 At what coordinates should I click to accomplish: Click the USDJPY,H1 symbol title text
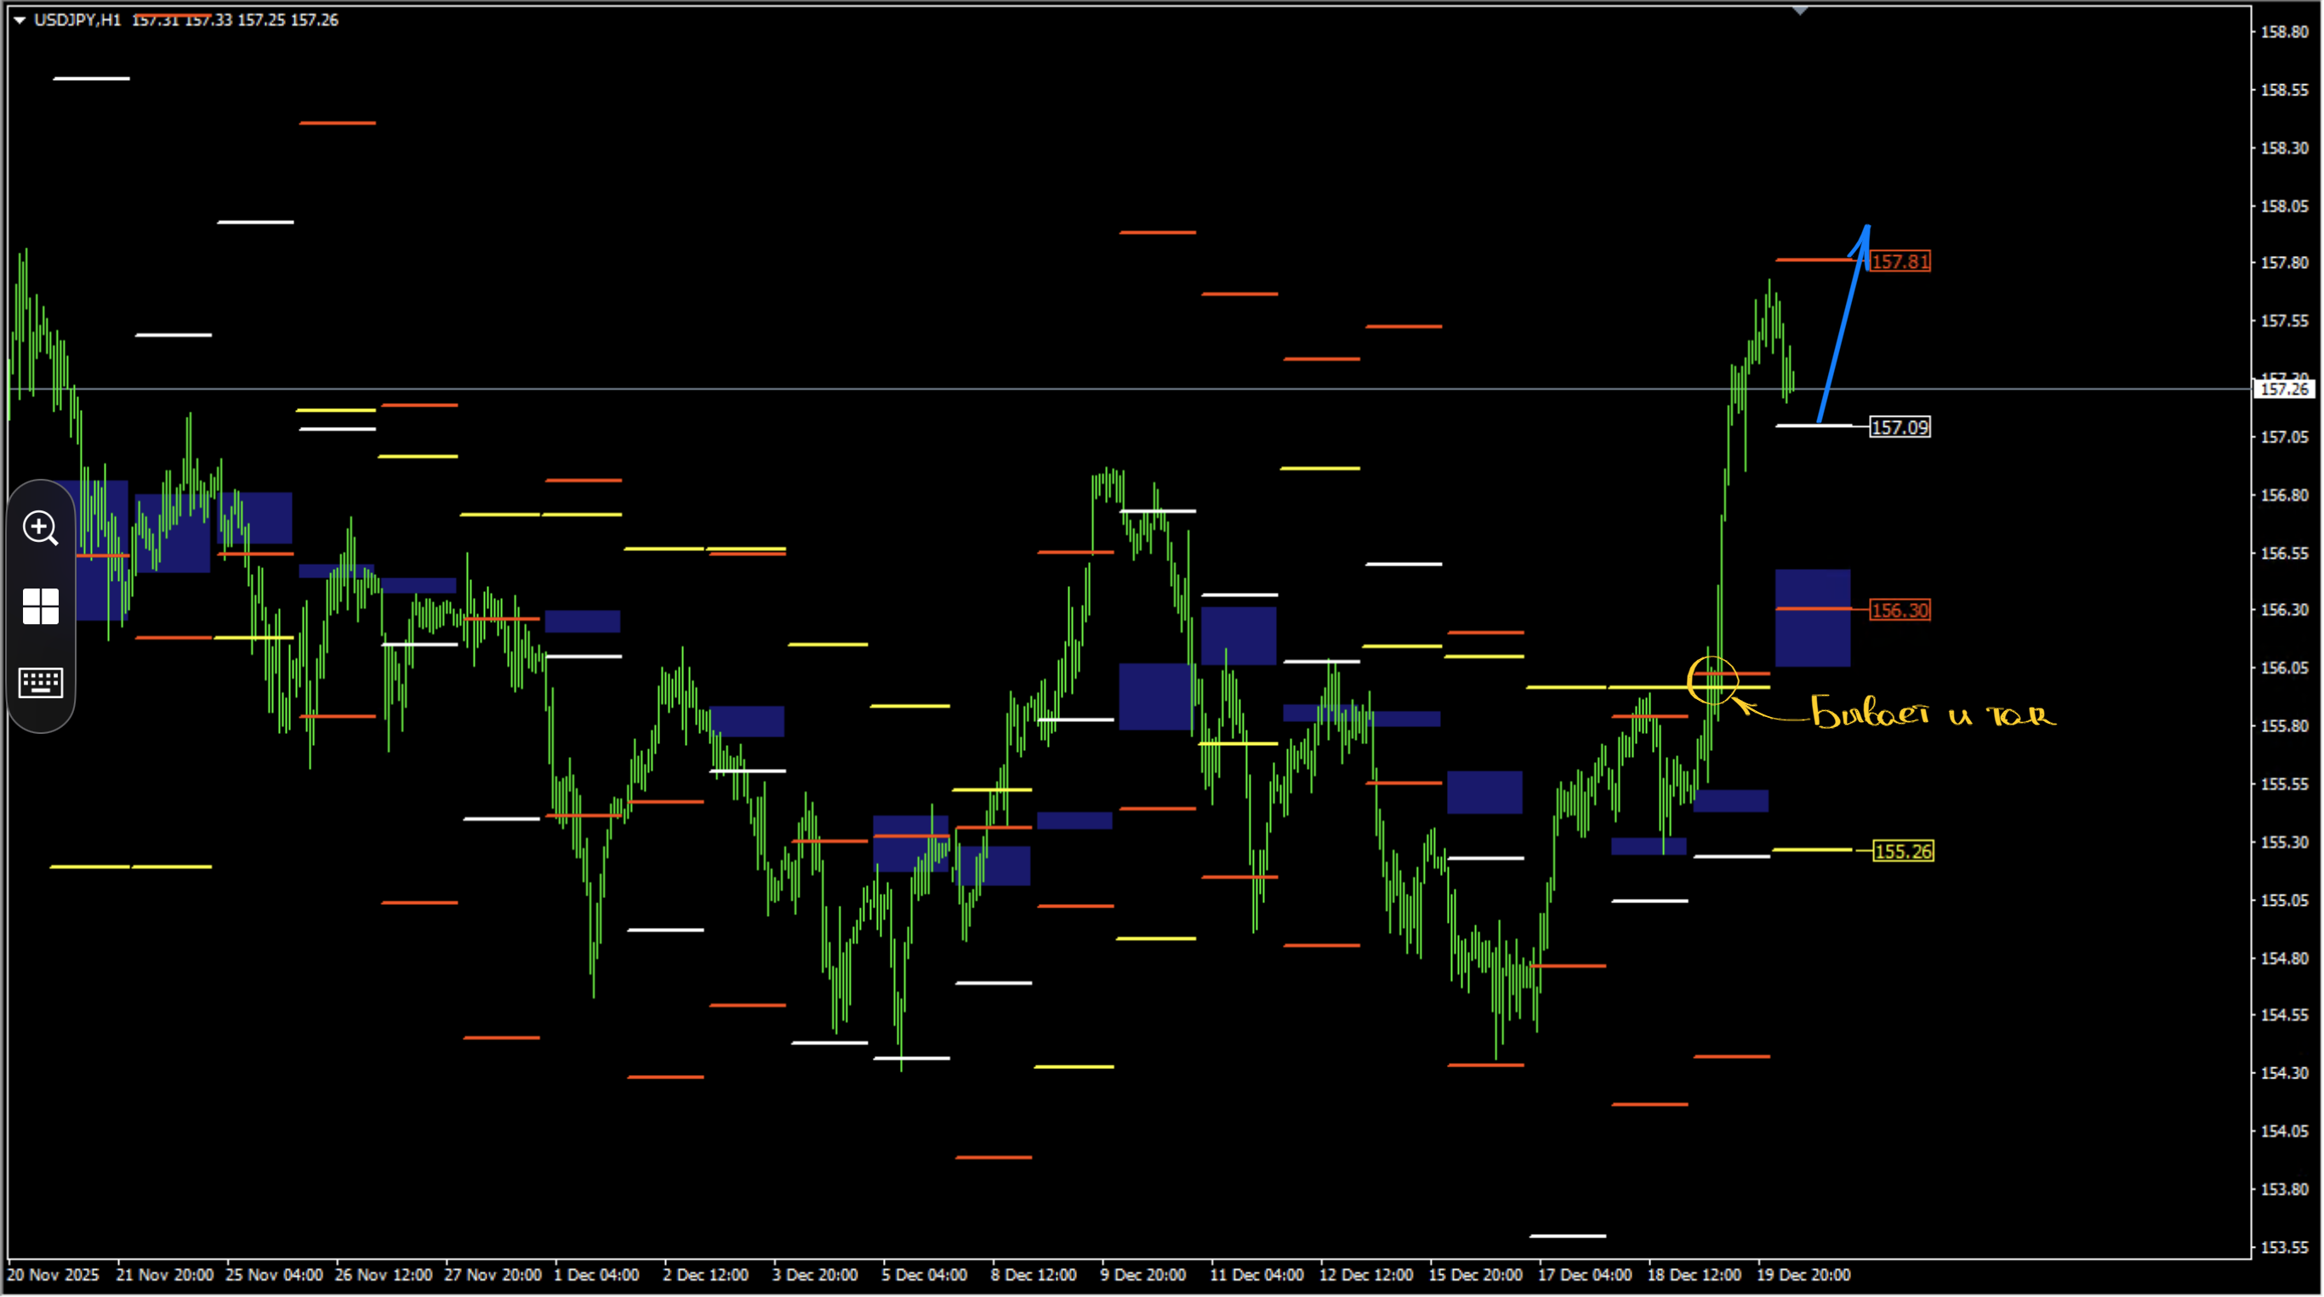(x=77, y=20)
